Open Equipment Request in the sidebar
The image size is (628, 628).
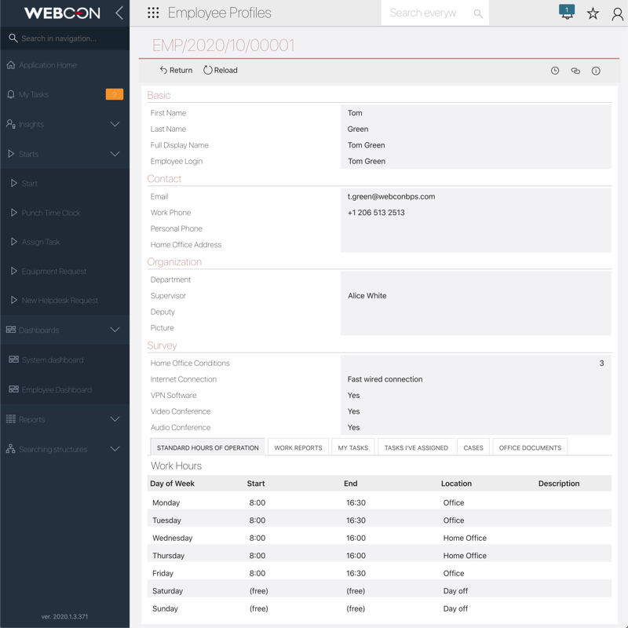53,272
